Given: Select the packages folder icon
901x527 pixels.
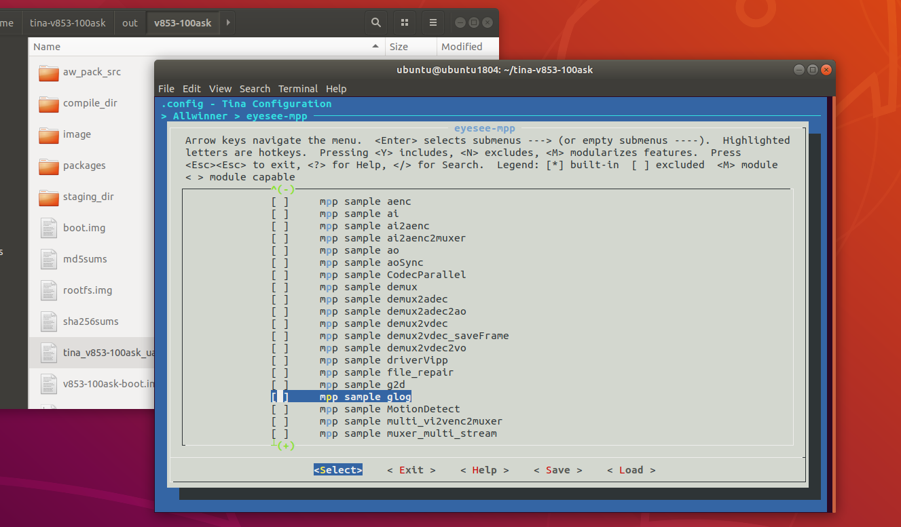Looking at the screenshot, I should [x=49, y=166].
